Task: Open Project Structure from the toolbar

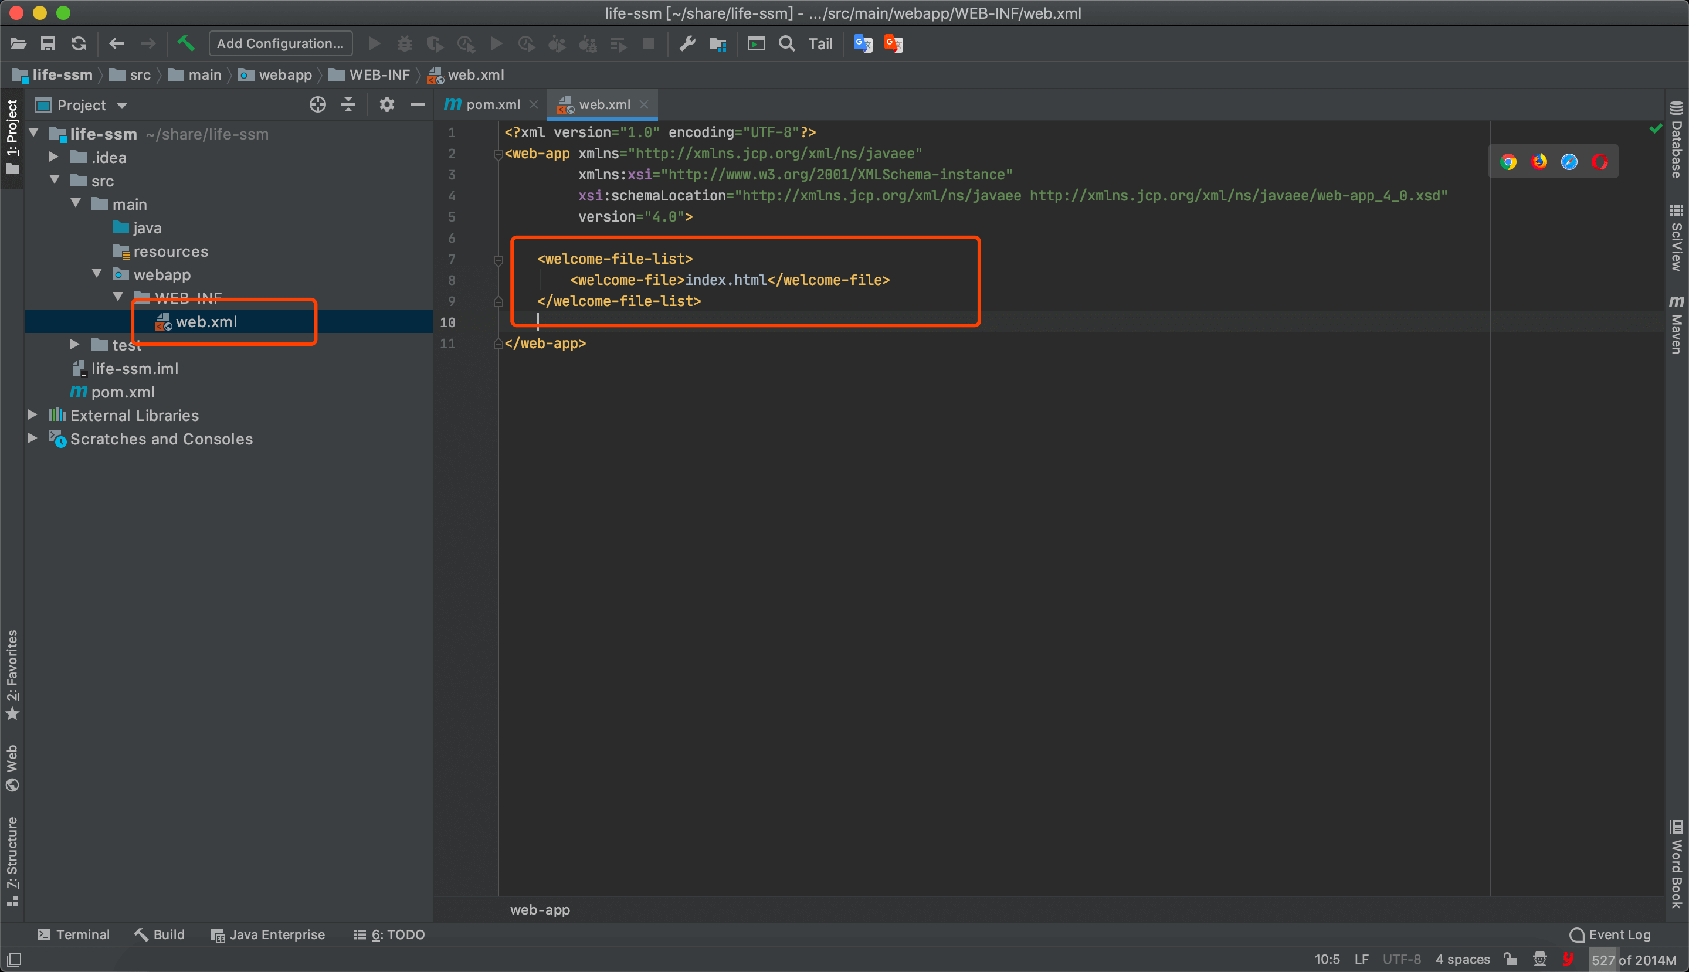Action: pyautogui.click(x=718, y=44)
